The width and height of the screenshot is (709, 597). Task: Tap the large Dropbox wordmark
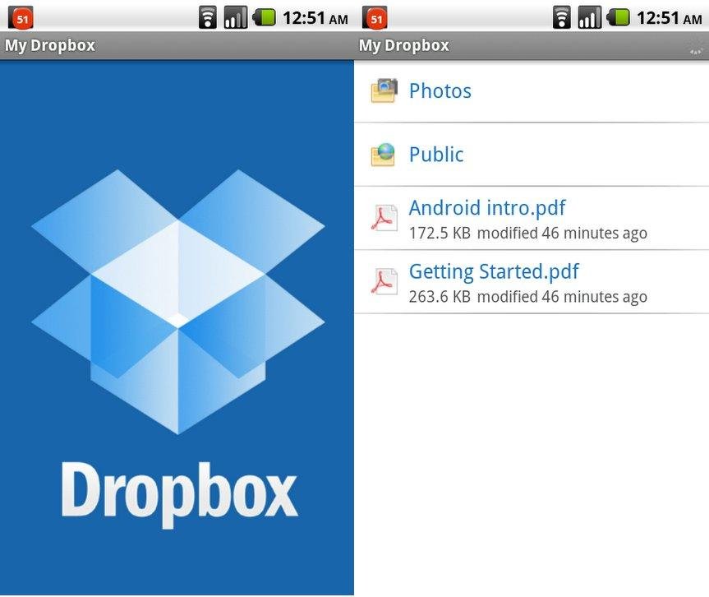pyautogui.click(x=180, y=495)
